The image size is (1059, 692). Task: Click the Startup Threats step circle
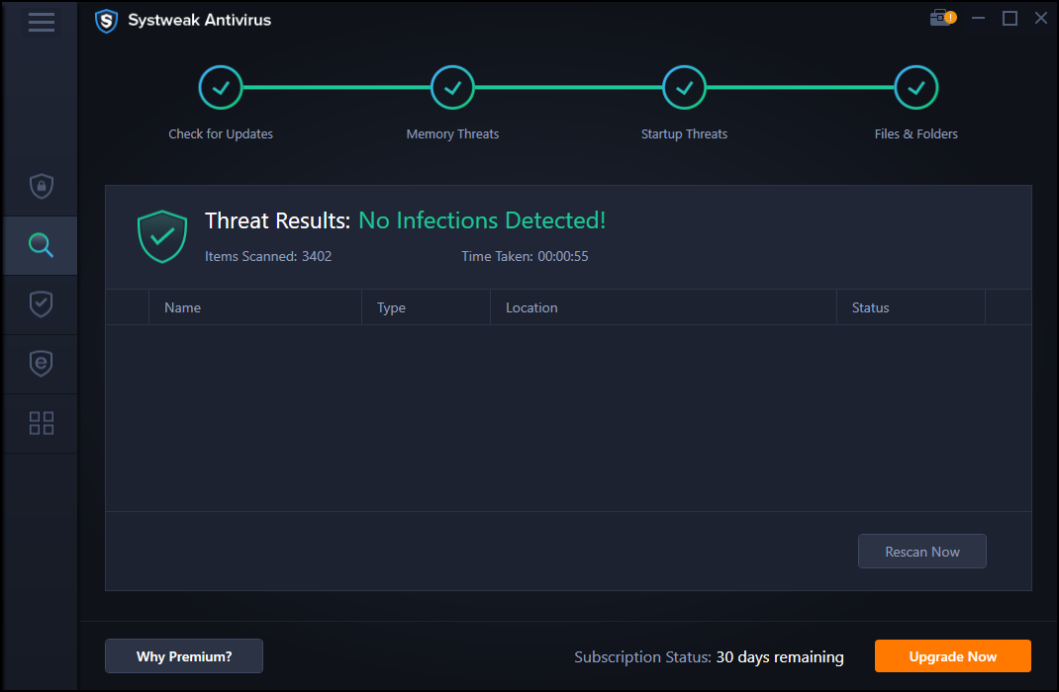(x=684, y=88)
